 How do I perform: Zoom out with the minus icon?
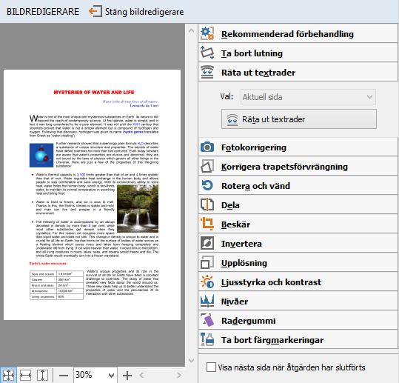[64, 375]
